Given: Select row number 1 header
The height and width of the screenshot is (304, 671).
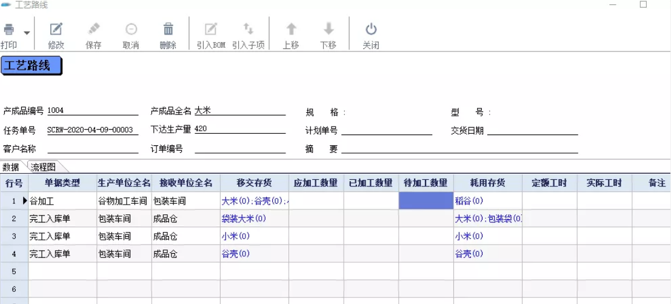Looking at the screenshot, I should [x=14, y=200].
